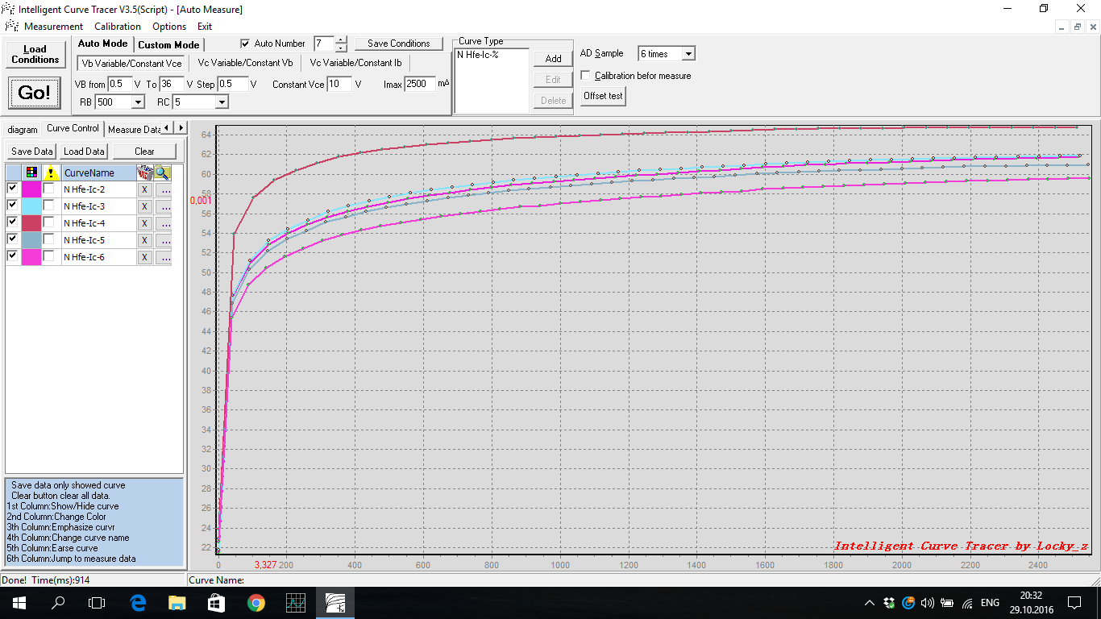Open the Options menu
This screenshot has width=1101, height=619.
click(x=169, y=27)
